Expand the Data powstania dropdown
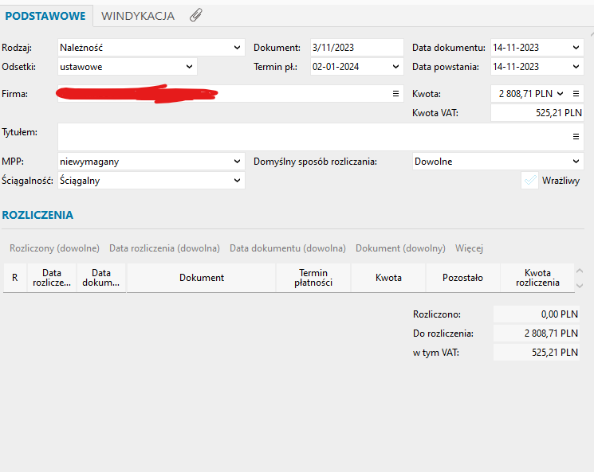 pos(577,67)
